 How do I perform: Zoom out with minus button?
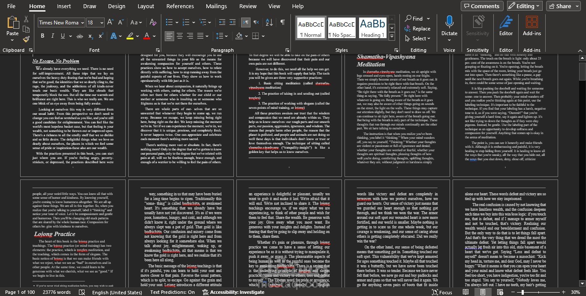pos(514,292)
